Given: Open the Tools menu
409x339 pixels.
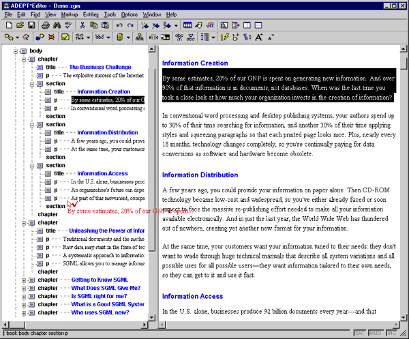Looking at the screenshot, I should tap(110, 14).
